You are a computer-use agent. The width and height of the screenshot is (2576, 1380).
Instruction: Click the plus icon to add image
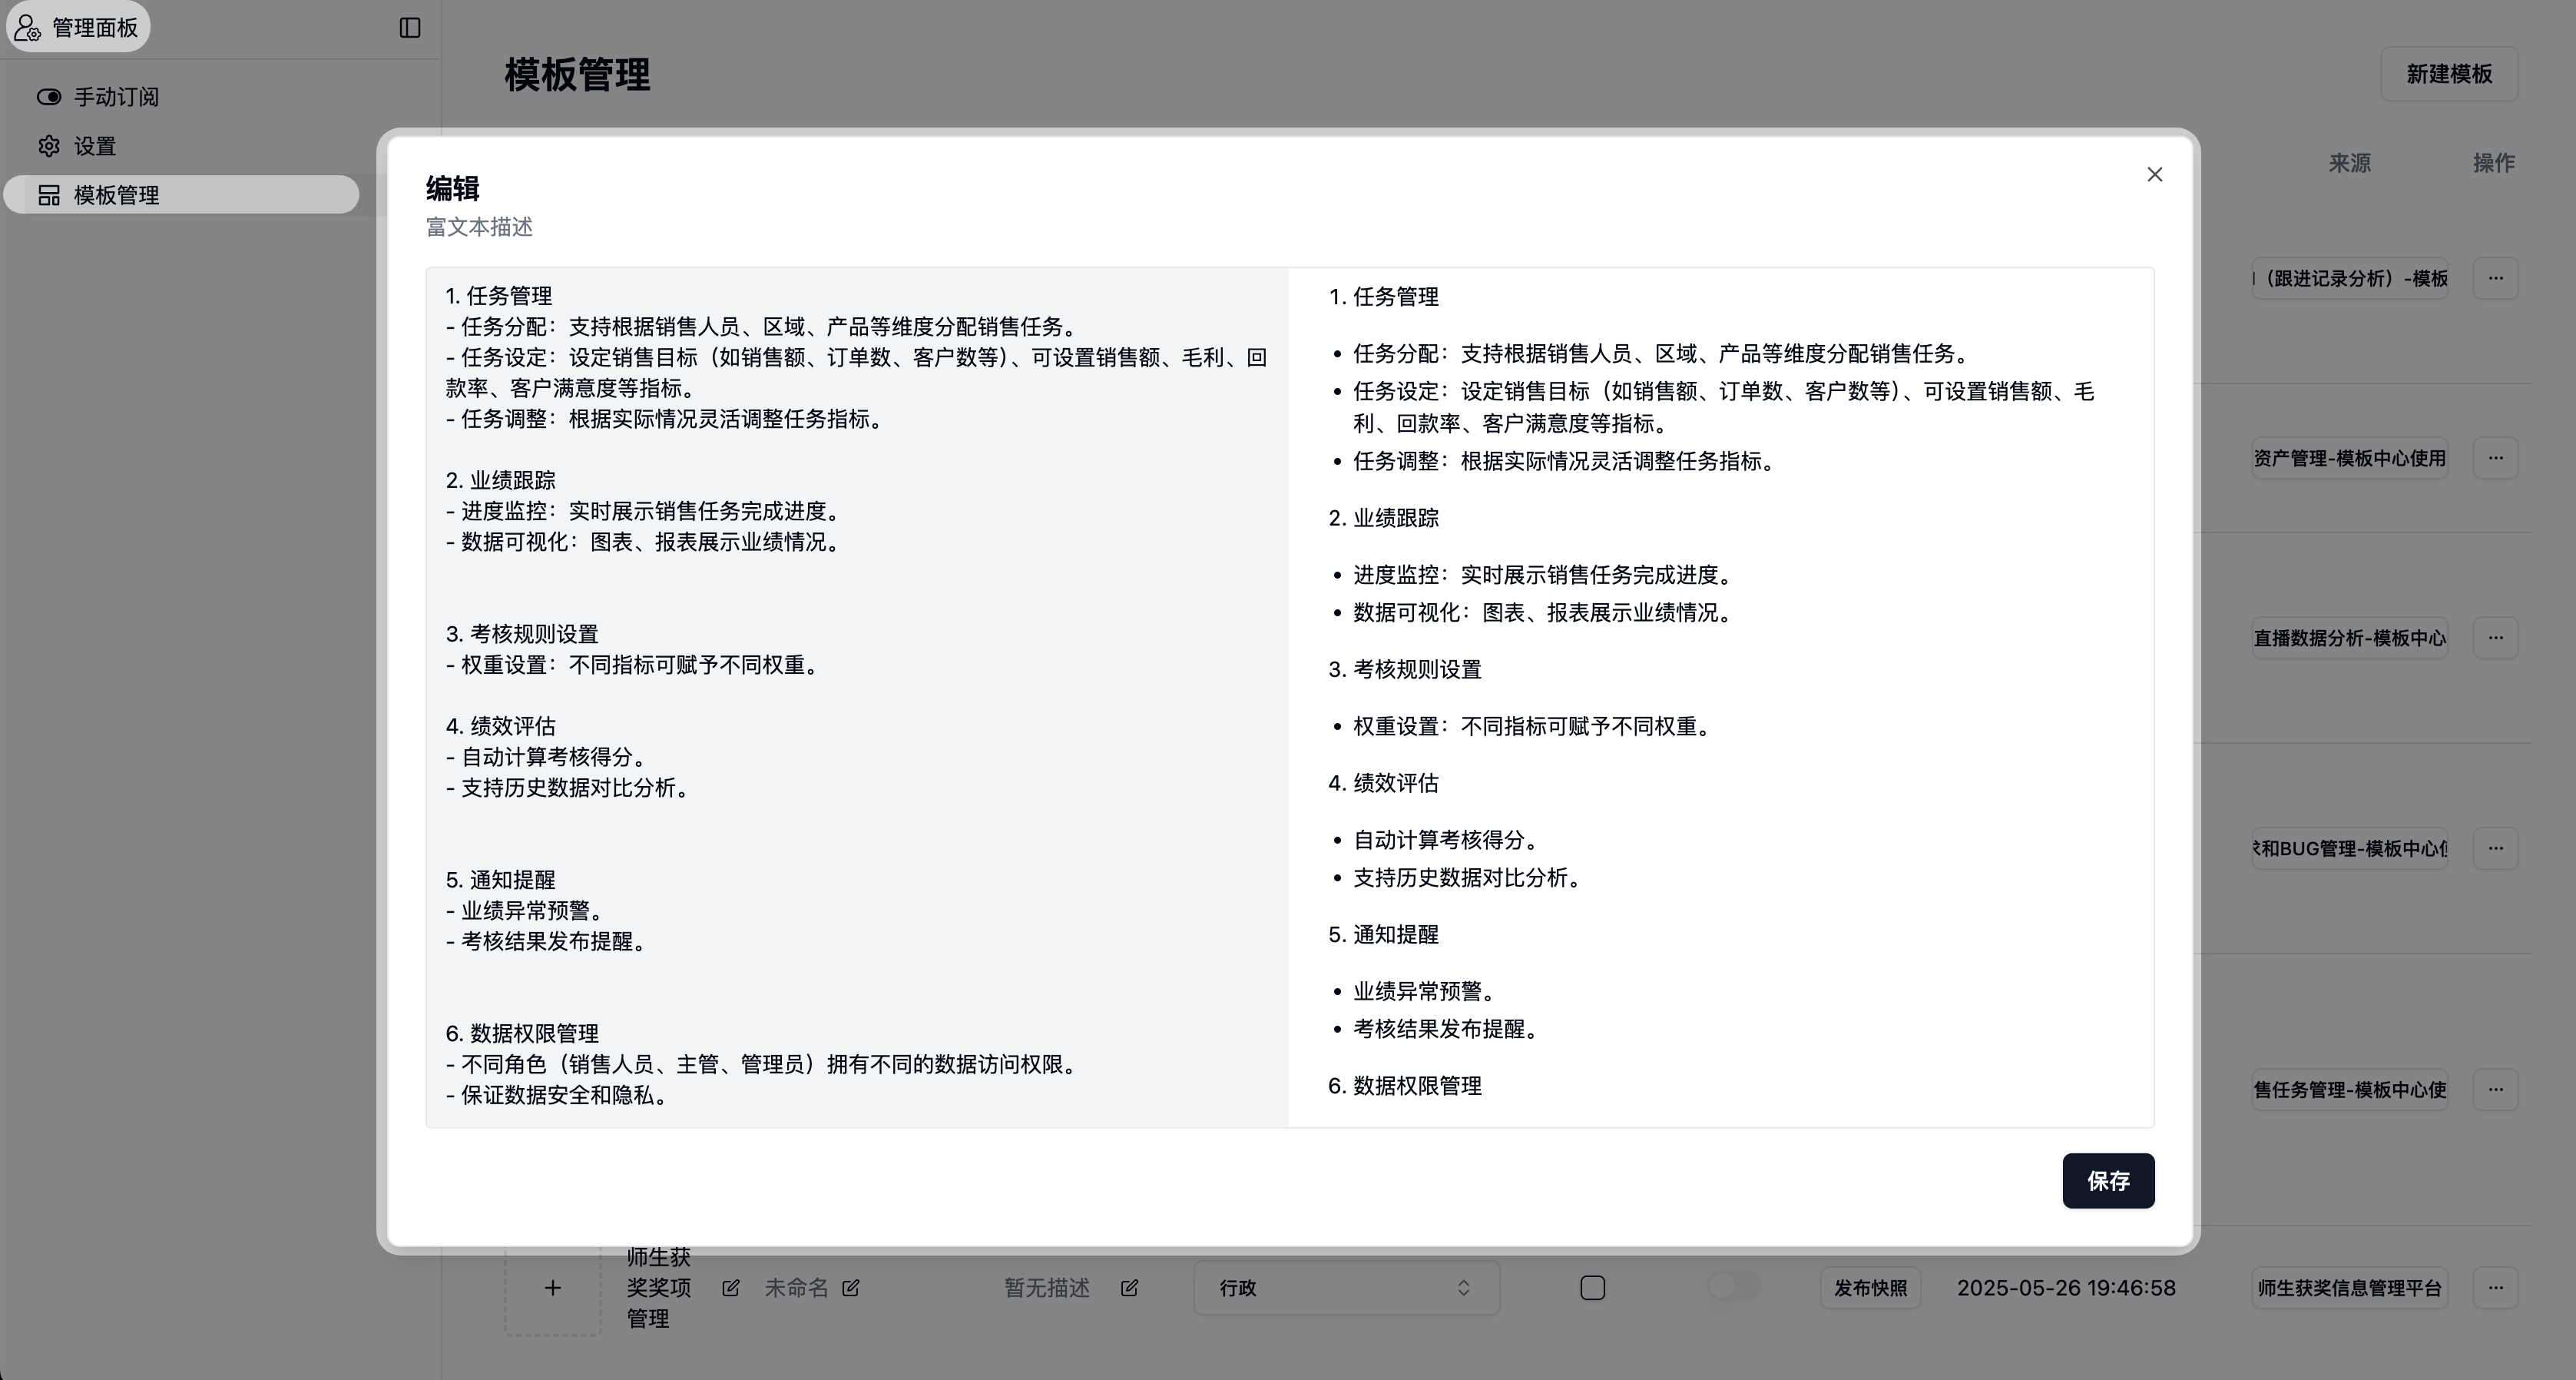[552, 1288]
